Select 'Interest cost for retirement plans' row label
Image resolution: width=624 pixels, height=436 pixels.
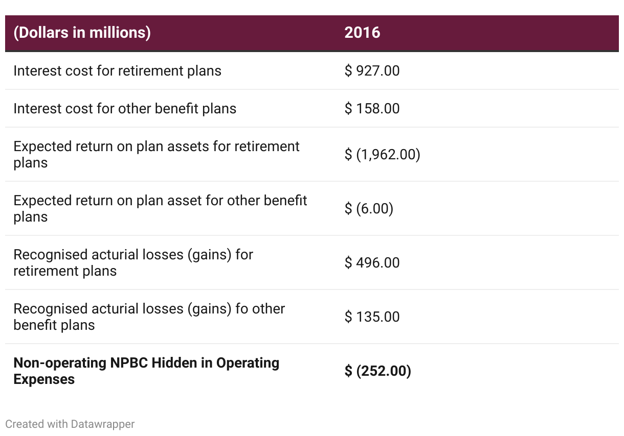click(117, 70)
